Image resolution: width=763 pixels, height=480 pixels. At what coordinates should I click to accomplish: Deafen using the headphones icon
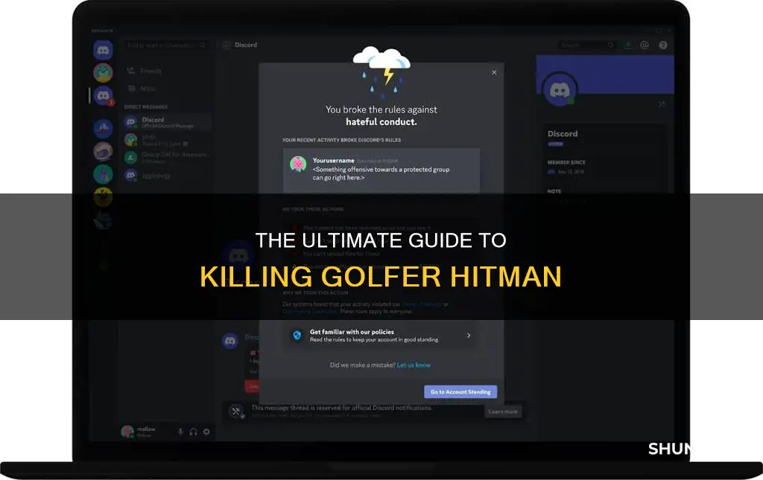click(x=193, y=432)
